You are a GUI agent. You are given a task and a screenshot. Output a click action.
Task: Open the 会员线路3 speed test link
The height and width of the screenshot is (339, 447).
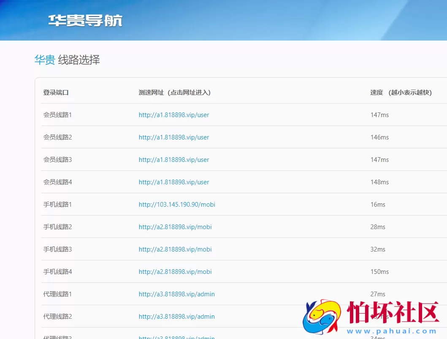point(174,160)
